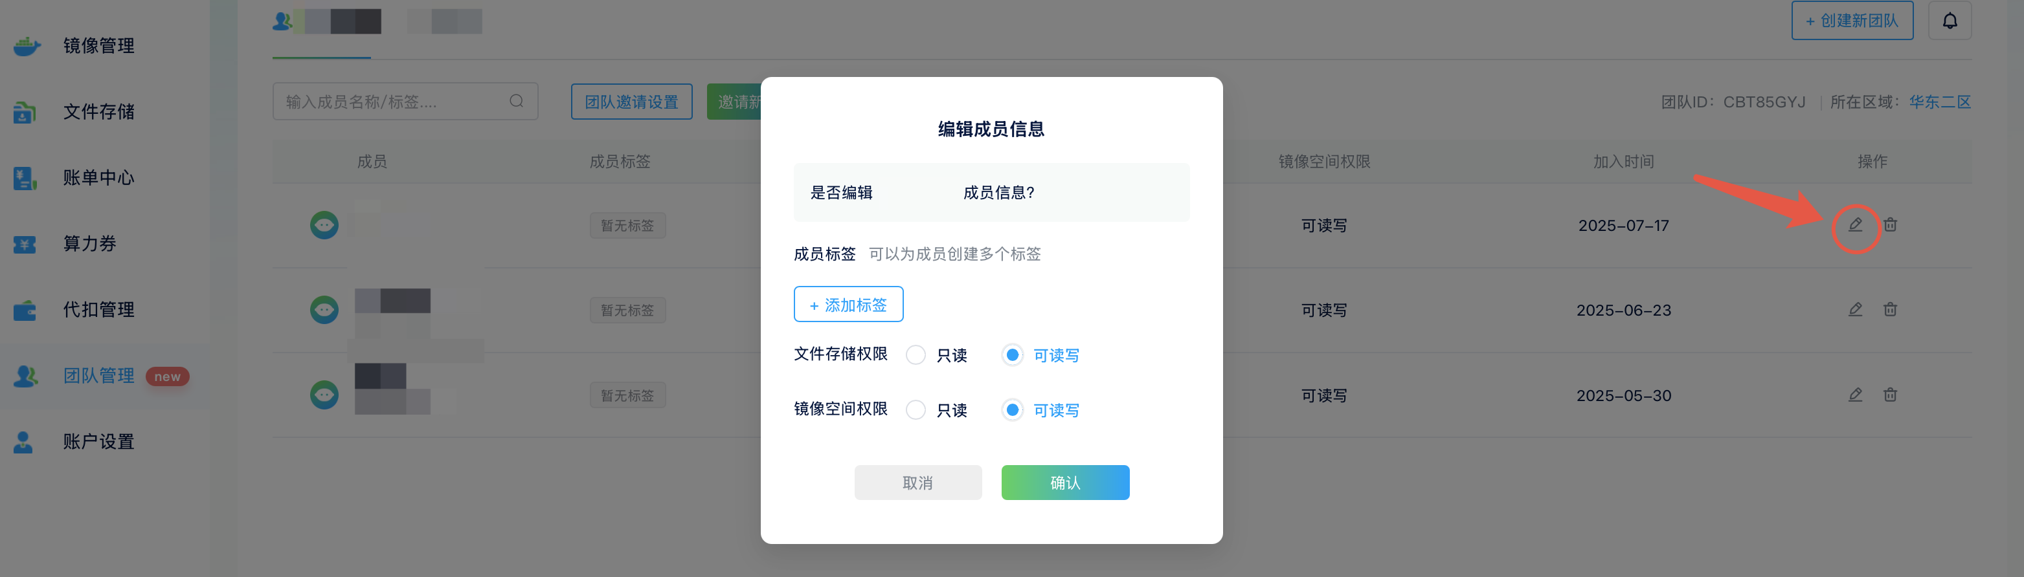Go to 账单中心 in the sidebar
This screenshot has width=2024, height=577.
pyautogui.click(x=99, y=177)
